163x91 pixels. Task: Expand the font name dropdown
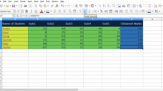(14, 11)
